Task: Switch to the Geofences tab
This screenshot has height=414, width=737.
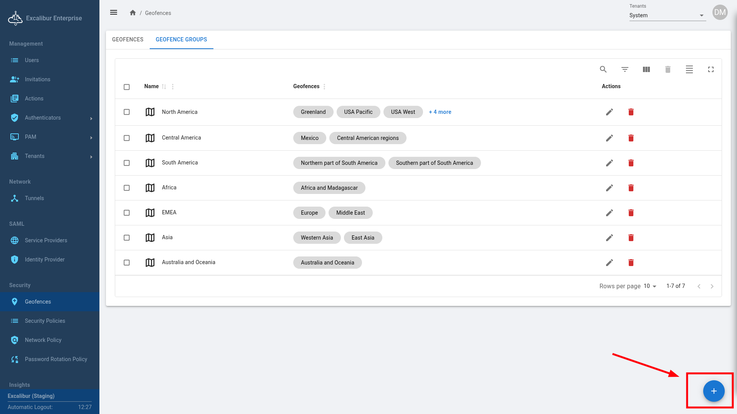Action: [127, 39]
